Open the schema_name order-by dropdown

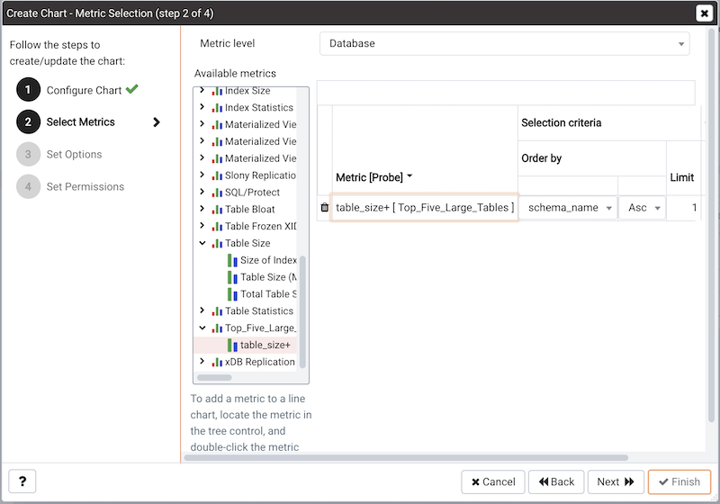pos(568,208)
